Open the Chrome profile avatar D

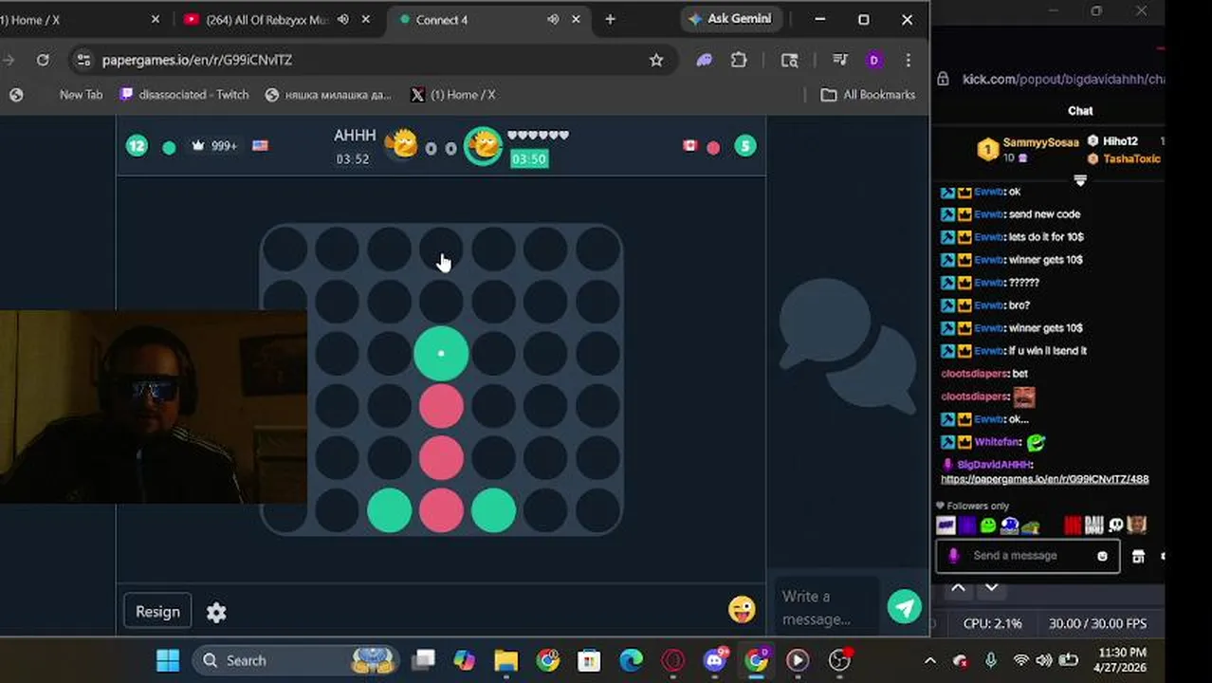(x=873, y=60)
